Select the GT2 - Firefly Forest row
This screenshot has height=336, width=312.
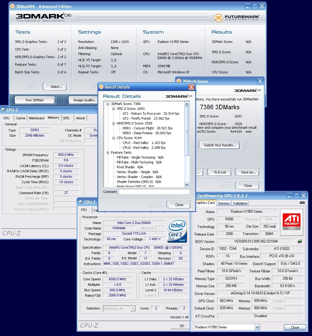point(146,118)
